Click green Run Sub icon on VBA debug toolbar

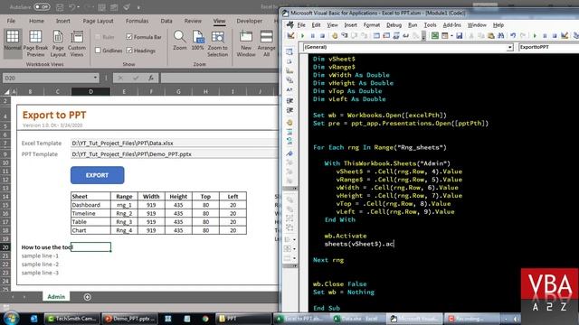[x=302, y=36]
